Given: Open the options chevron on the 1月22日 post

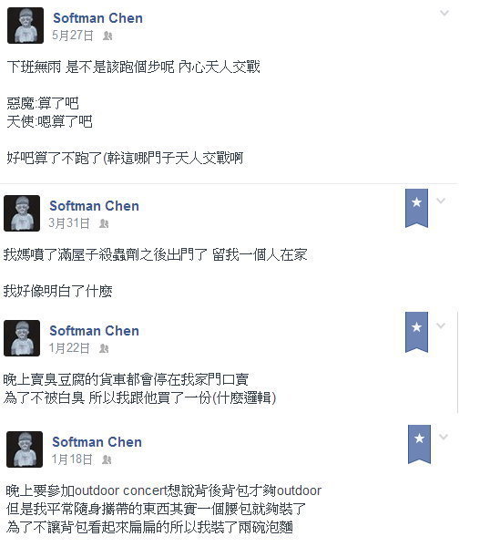Looking at the screenshot, I should pos(441,325).
